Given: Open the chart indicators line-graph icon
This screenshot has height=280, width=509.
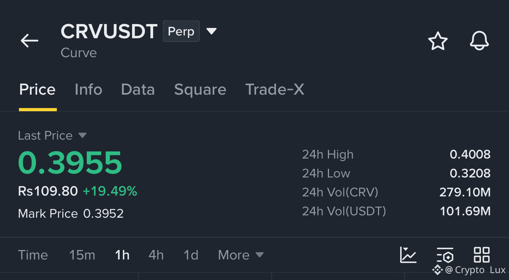Looking at the screenshot, I should [x=408, y=255].
